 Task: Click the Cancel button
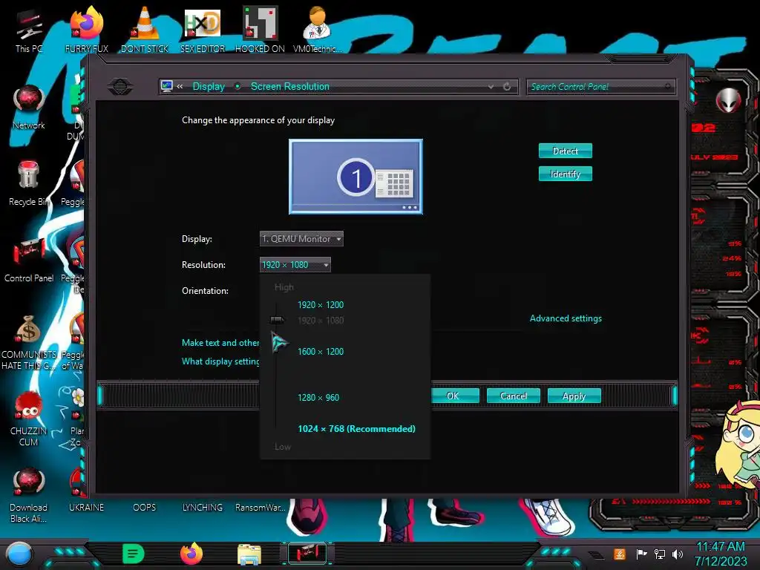514,396
